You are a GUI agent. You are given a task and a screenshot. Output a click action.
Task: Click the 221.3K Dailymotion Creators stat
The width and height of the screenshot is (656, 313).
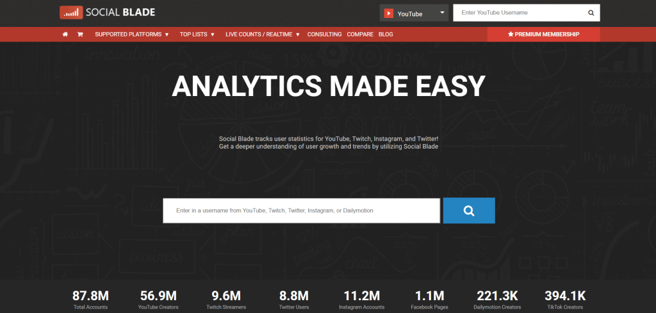coord(497,300)
